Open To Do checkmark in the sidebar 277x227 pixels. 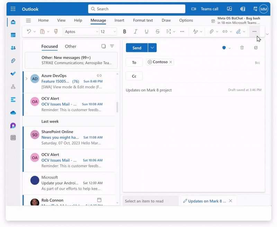coord(13,73)
